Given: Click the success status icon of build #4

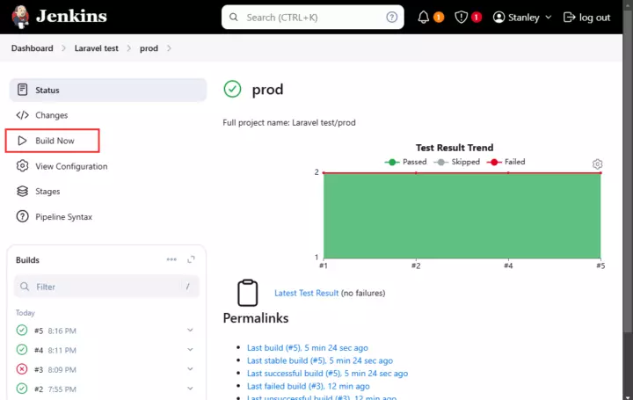Looking at the screenshot, I should point(22,350).
